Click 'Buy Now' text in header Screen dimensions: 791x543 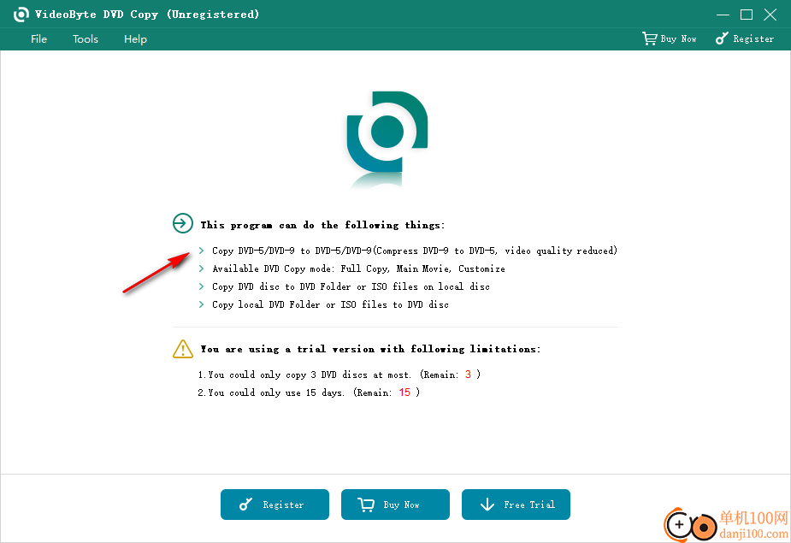point(678,38)
